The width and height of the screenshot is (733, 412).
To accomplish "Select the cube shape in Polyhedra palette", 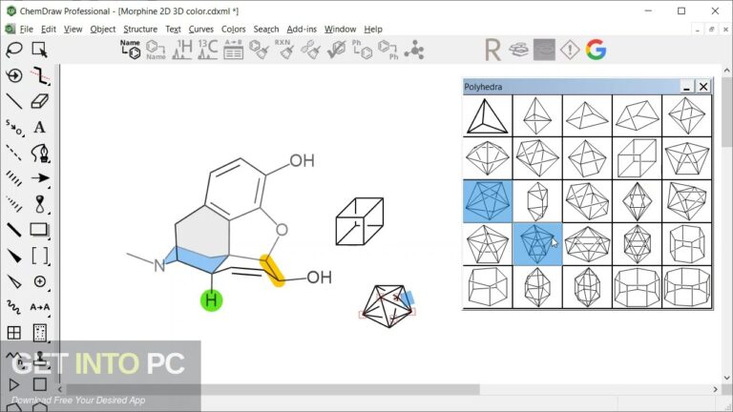I will [638, 159].
